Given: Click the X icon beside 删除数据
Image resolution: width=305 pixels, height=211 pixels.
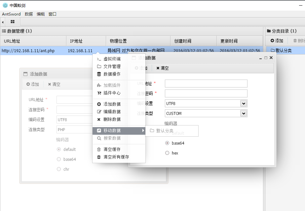Looking at the screenshot, I should (99, 120).
